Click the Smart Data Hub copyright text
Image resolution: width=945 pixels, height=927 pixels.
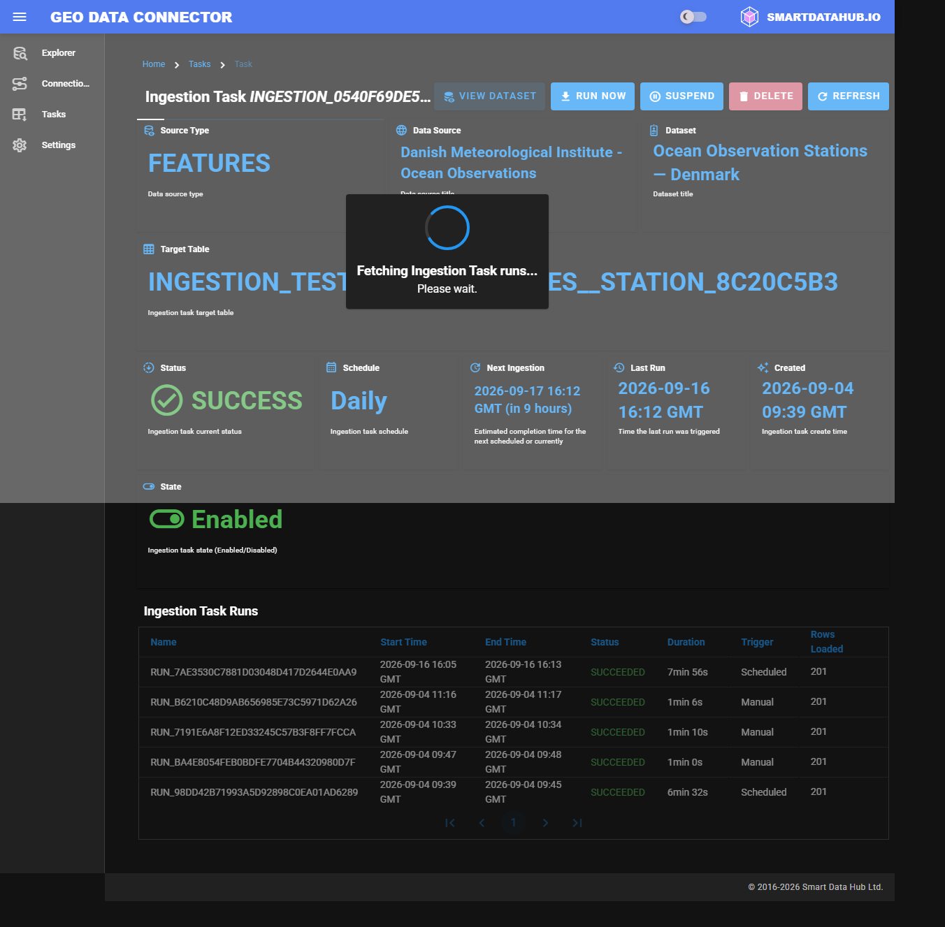click(x=815, y=887)
